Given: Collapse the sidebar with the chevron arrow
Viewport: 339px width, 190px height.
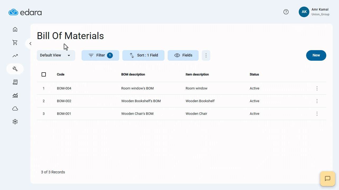Looking at the screenshot, I should pyautogui.click(x=30, y=44).
